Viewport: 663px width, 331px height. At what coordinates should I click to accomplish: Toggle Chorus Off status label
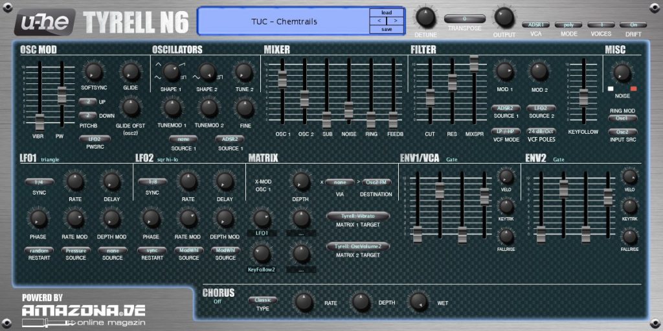tap(218, 301)
